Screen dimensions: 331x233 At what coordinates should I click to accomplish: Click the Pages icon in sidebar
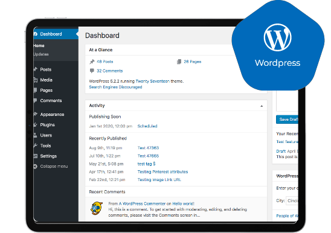35,90
